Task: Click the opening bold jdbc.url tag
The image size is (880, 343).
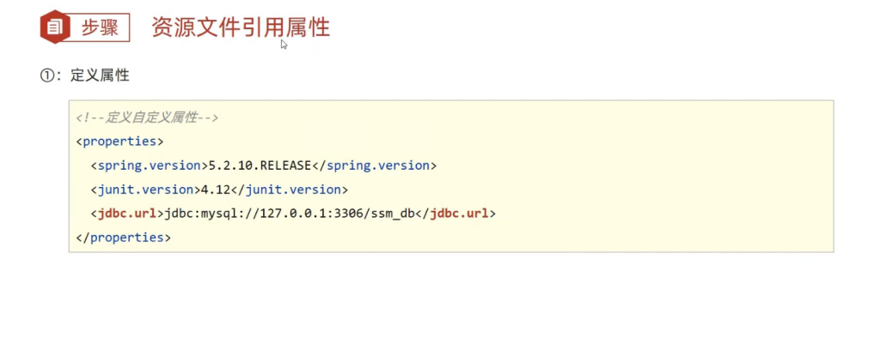Action: coord(127,214)
